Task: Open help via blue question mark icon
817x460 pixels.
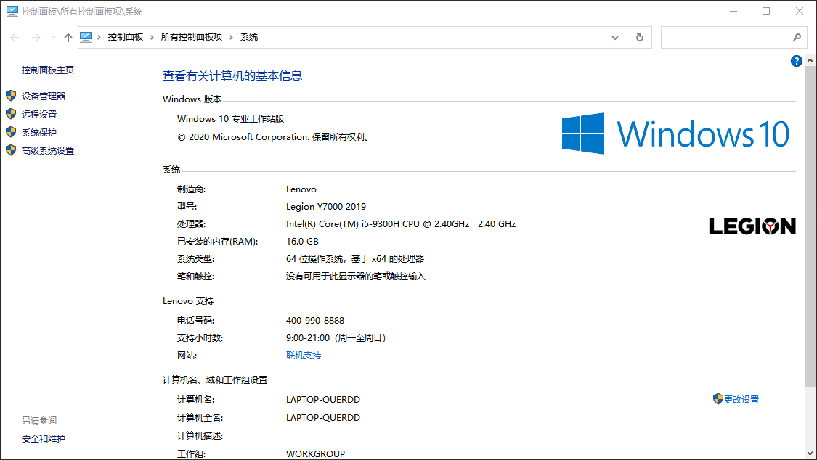Action: coord(796,62)
